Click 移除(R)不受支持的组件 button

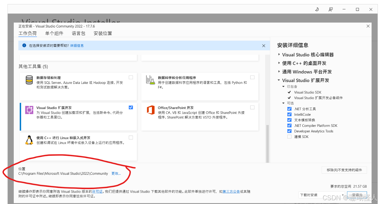coord(344,170)
